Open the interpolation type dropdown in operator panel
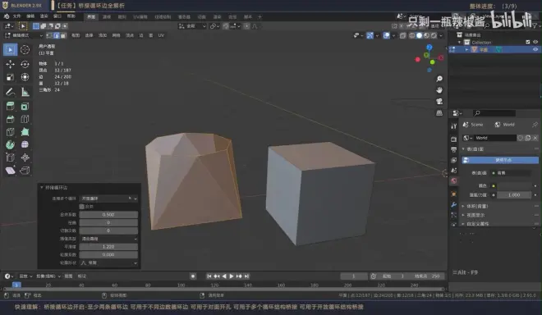 pyautogui.click(x=108, y=239)
